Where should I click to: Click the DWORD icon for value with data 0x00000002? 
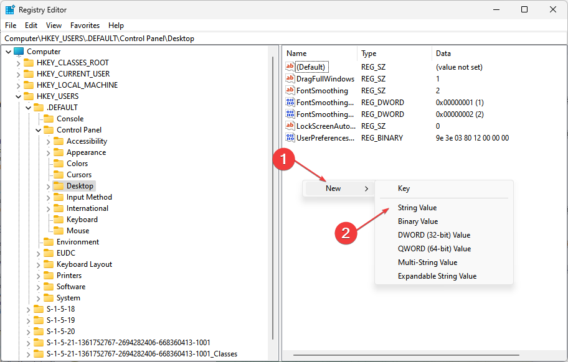(290, 114)
